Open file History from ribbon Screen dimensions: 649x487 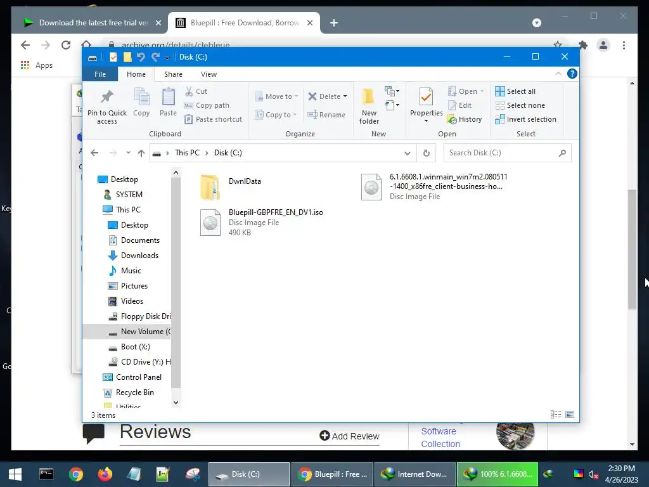click(x=465, y=119)
